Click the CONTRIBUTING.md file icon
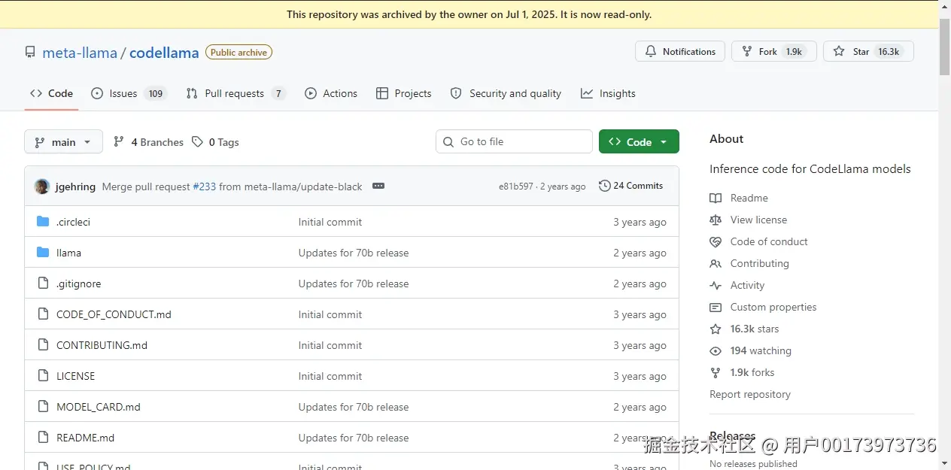The width and height of the screenshot is (951, 470). pos(43,345)
